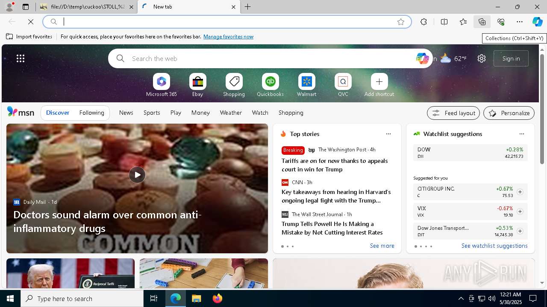Screen dimensions: 547x307
Task: Add this page to favorites star
Action: [x=401, y=22]
